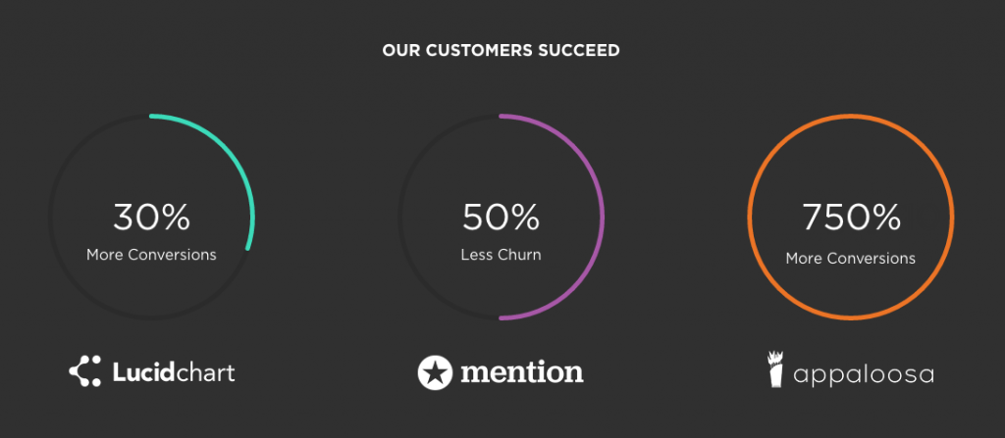Click the Lucidchart molecule logo icon
Viewport: 1005px width, 438px height.
click(x=85, y=371)
